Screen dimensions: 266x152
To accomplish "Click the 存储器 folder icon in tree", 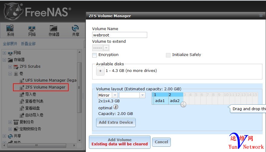I will [10, 60].
